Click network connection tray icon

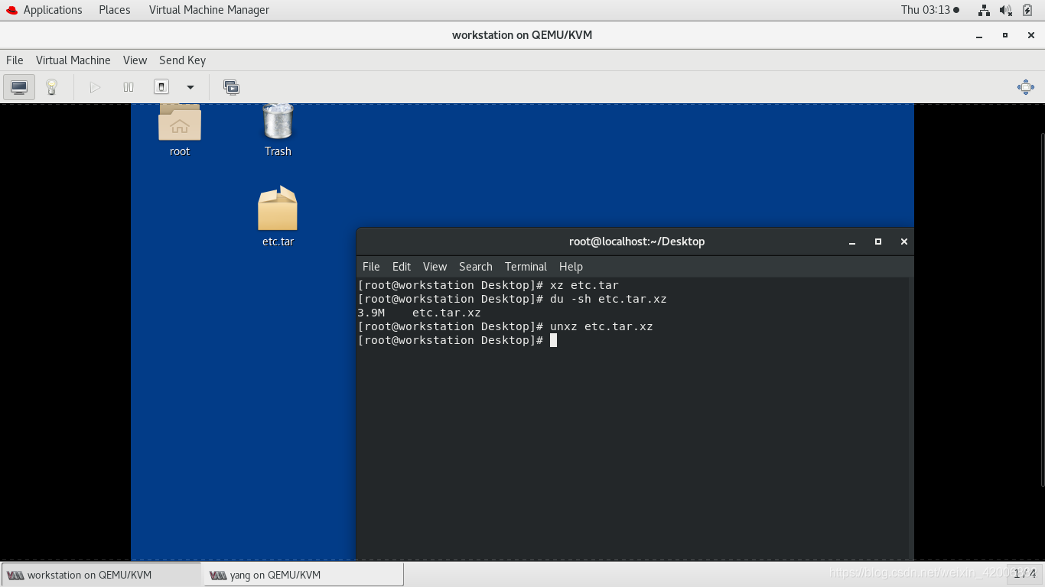tap(984, 10)
